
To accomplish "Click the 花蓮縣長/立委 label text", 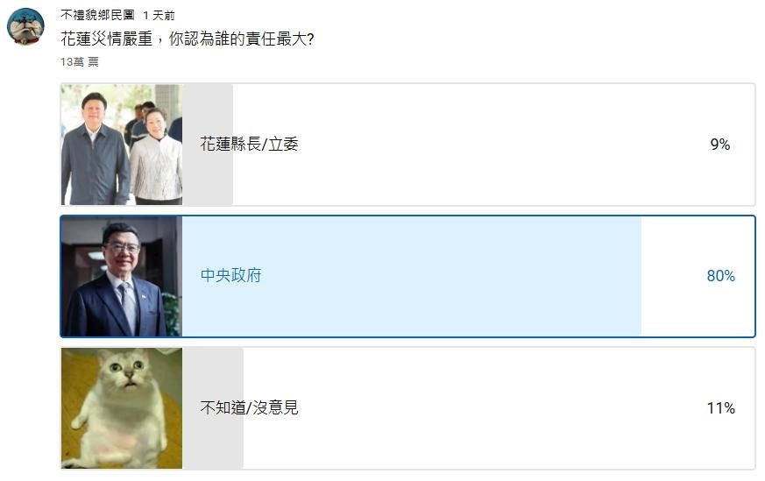I will (x=249, y=144).
